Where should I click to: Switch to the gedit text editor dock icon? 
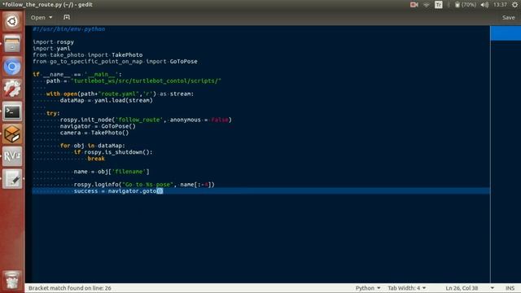click(12, 179)
